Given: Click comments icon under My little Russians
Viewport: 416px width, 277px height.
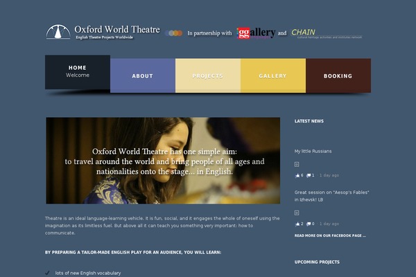Looking at the screenshot, I should (x=309, y=175).
